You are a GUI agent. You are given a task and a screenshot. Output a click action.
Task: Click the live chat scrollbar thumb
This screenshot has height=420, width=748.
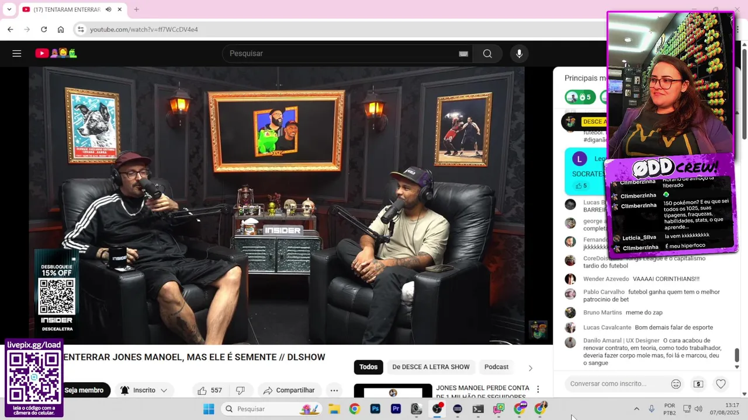pos(736,355)
